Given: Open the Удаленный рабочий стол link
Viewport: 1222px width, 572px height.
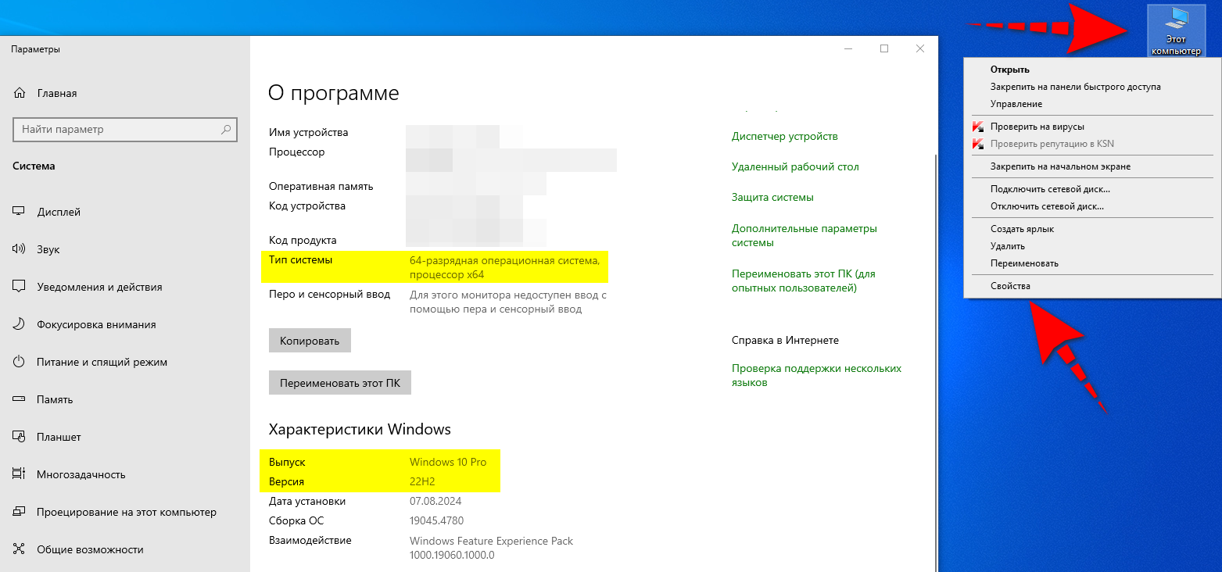Looking at the screenshot, I should point(795,166).
